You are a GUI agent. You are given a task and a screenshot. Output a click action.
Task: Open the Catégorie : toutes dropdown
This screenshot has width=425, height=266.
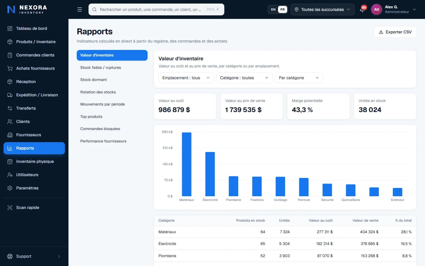pyautogui.click(x=244, y=78)
